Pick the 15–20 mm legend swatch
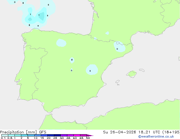Image resolution: width=180 pixels, height=139 pixels. point(44,135)
